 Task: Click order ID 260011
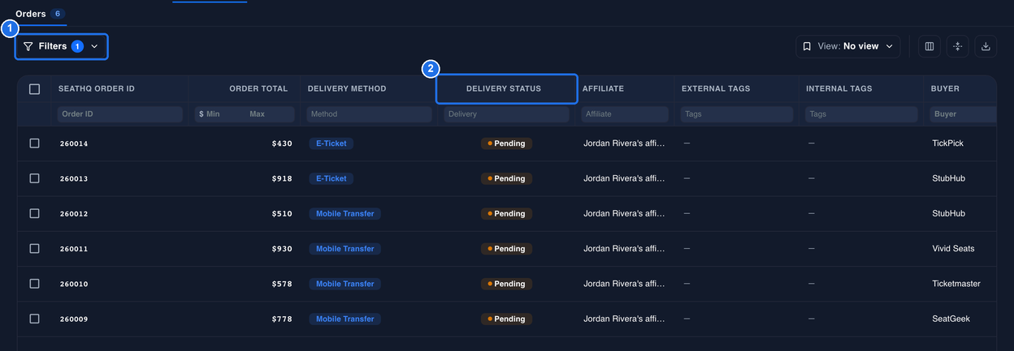(74, 249)
